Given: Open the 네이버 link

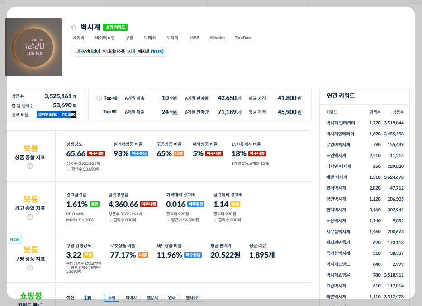Looking at the screenshot, I should 78,38.
